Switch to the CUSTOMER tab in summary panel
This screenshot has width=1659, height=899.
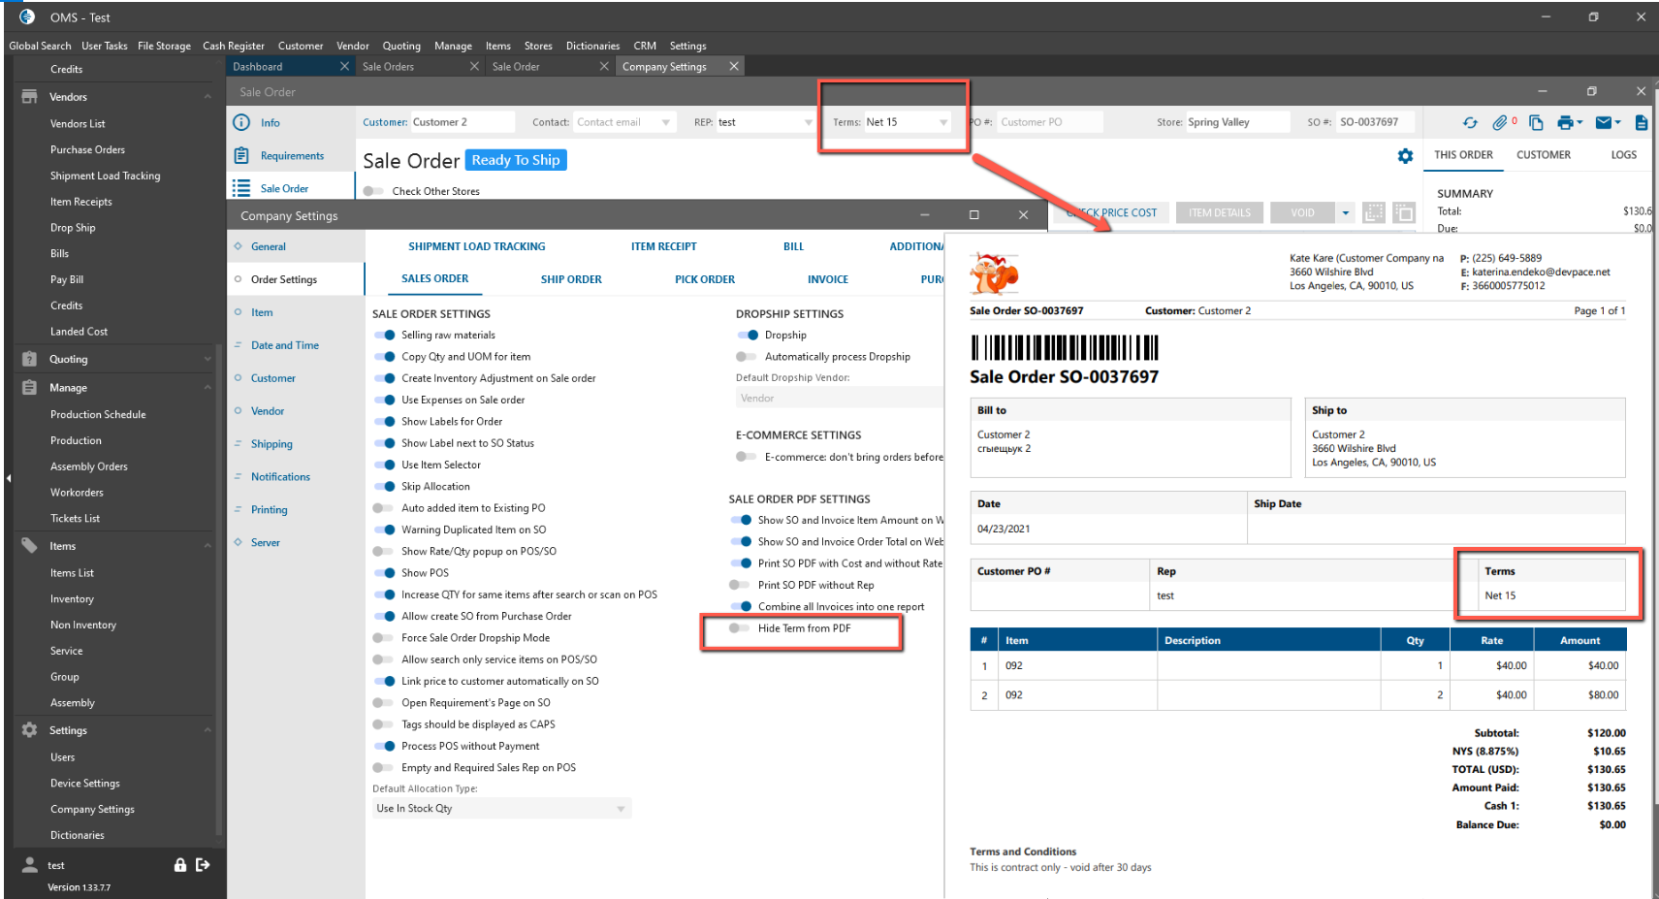[x=1544, y=155]
